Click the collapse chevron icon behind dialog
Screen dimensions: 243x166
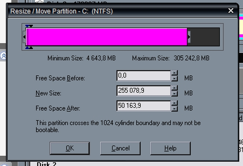click(3, 56)
